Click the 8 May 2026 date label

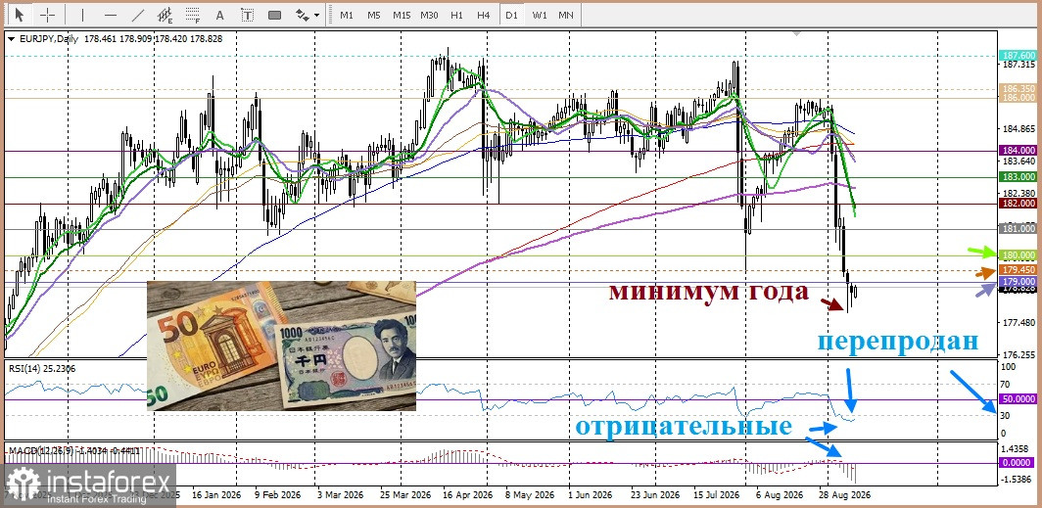[530, 495]
